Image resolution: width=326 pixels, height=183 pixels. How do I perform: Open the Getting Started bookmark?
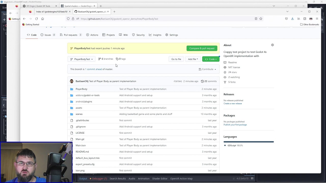(x=31, y=25)
